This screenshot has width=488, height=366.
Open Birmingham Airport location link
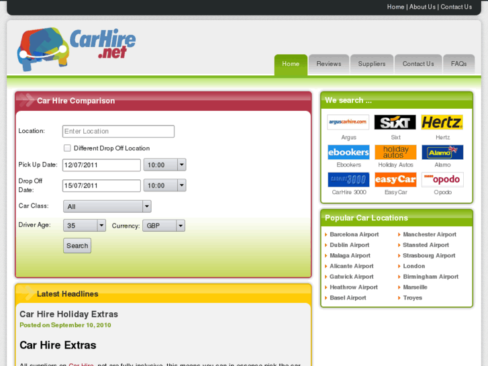(431, 277)
